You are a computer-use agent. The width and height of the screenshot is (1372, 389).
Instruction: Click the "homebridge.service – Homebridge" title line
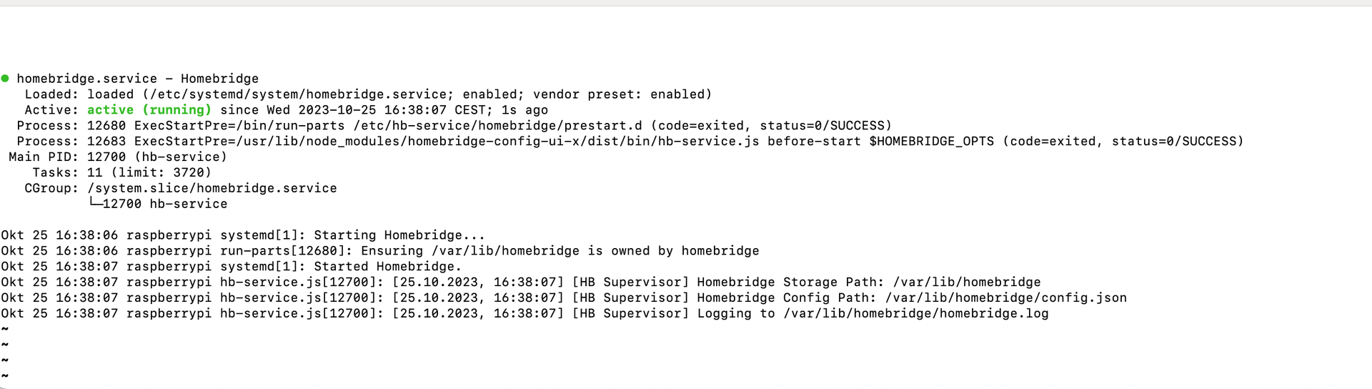click(137, 79)
